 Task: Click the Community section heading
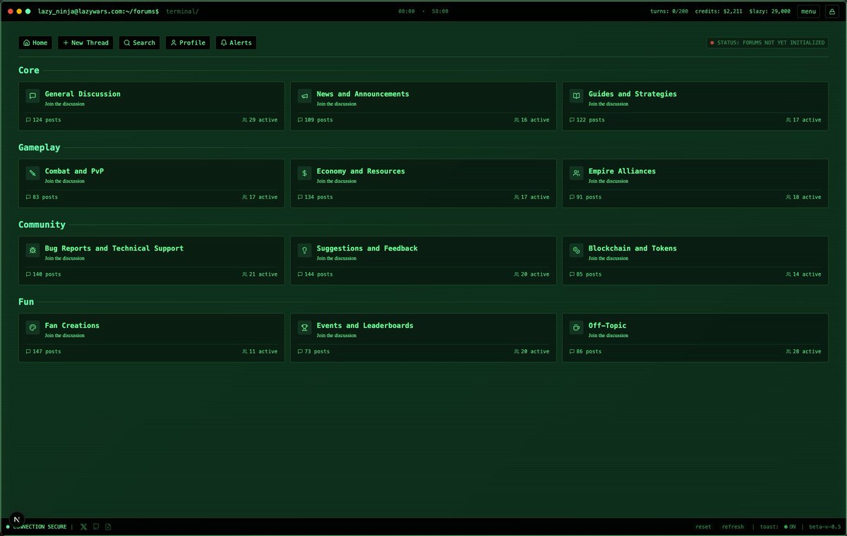pos(42,224)
